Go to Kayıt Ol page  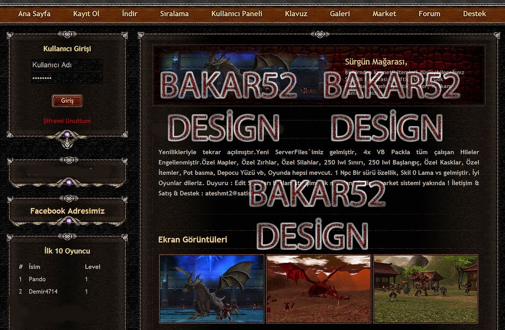tap(86, 14)
